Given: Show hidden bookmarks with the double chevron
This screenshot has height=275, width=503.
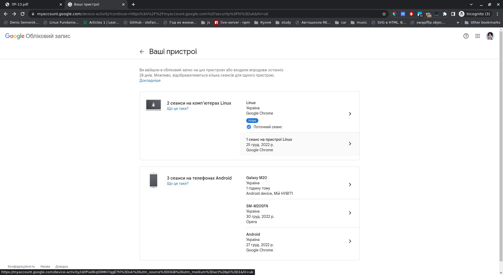Looking at the screenshot, I should tap(458, 23).
